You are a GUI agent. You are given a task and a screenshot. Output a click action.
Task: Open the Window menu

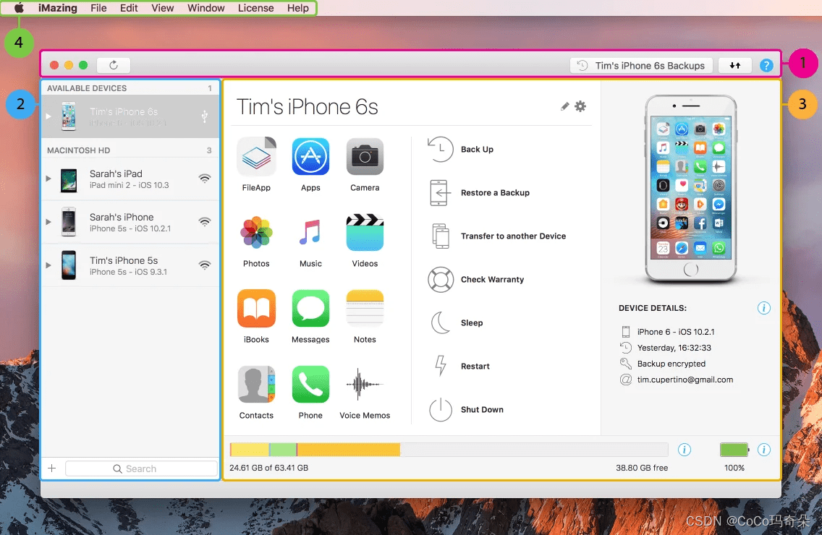[x=205, y=8]
